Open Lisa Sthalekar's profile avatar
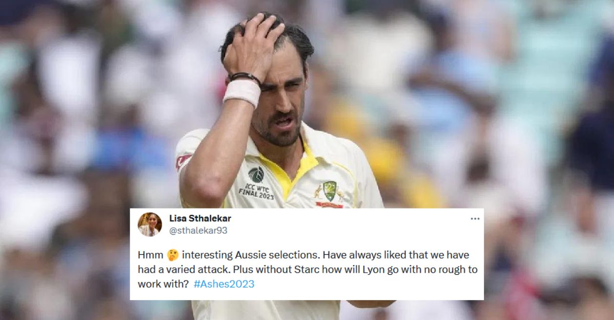 (150, 224)
